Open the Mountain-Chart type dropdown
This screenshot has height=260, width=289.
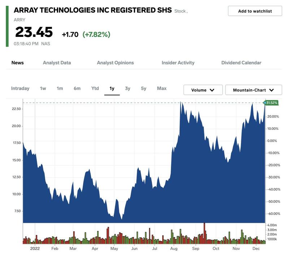point(254,90)
